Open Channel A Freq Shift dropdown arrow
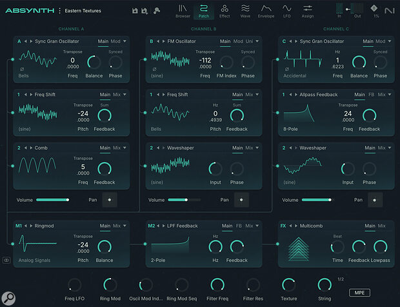The width and height of the screenshot is (400, 307). pyautogui.click(x=125, y=95)
